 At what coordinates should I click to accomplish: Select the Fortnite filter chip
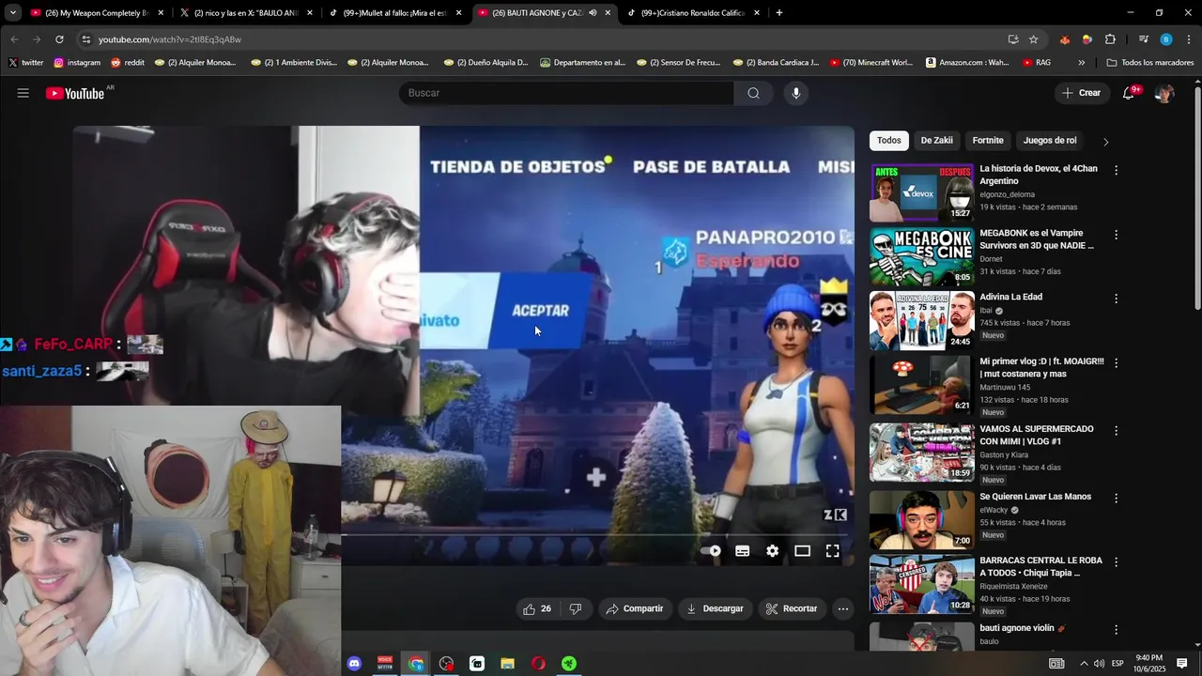coord(988,141)
